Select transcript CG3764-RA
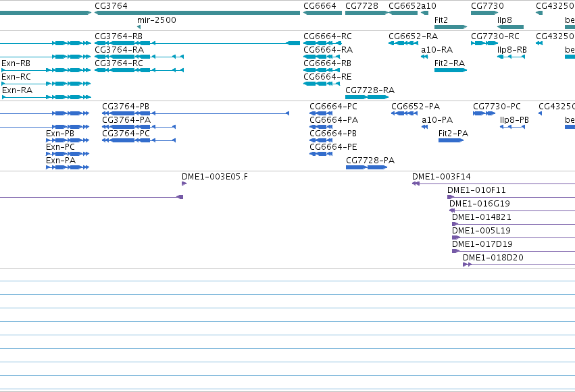Image resolution: width=575 pixels, height=392 pixels. (x=119, y=50)
